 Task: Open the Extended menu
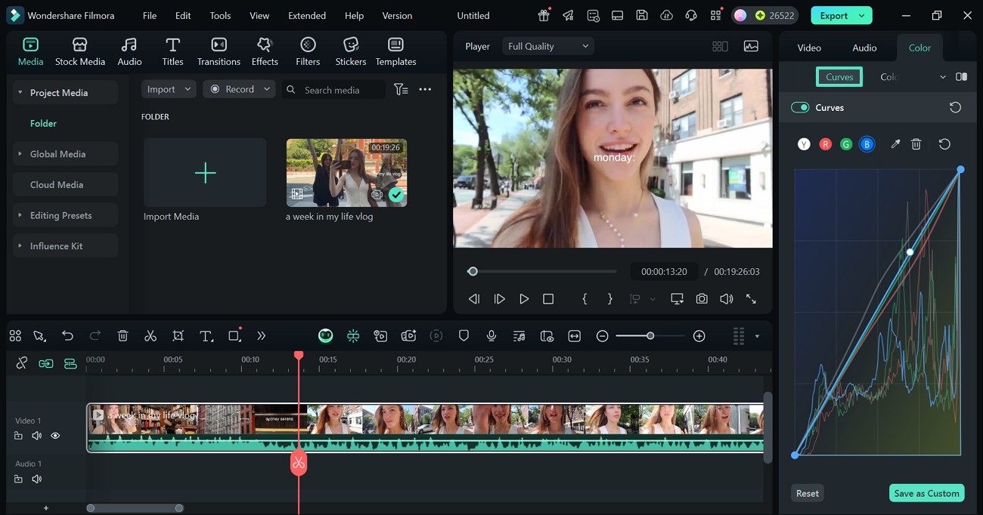pyautogui.click(x=307, y=15)
